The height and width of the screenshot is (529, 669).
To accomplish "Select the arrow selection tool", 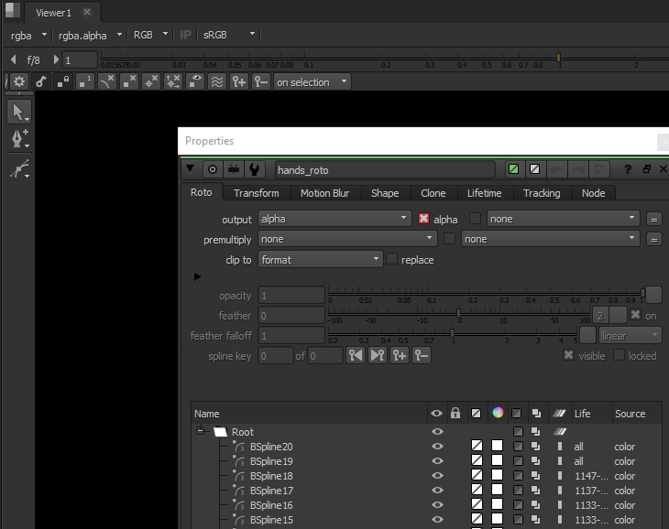I will click(17, 112).
